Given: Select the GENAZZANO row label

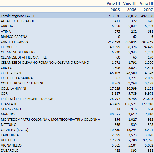Looking at the screenshot, I should [11, 109].
